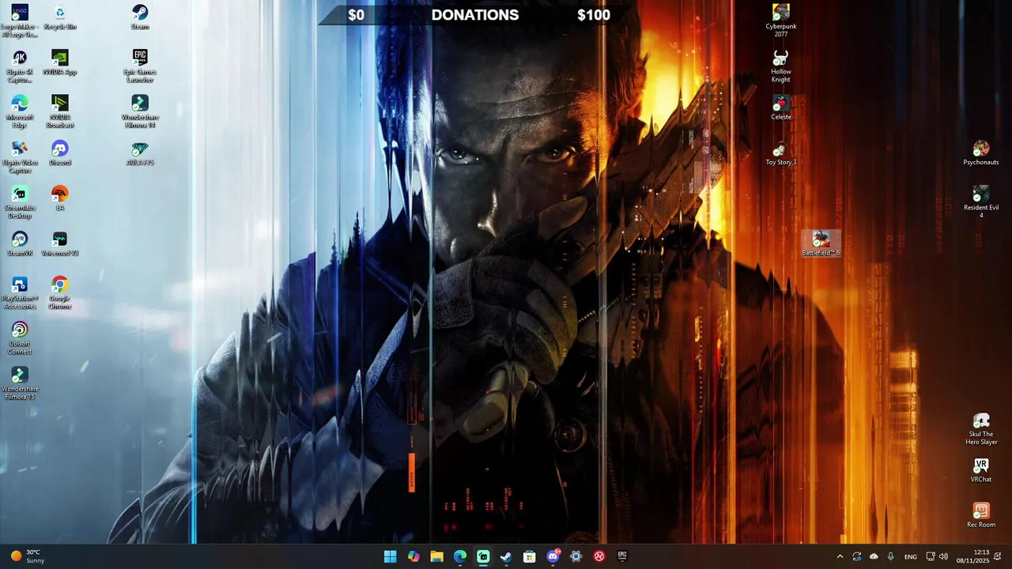This screenshot has width=1012, height=569.
Task: Select the Discord desktop shortcut
Action: click(60, 153)
